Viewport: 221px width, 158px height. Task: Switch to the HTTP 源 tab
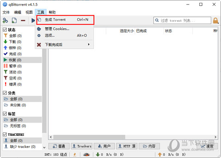(127, 146)
